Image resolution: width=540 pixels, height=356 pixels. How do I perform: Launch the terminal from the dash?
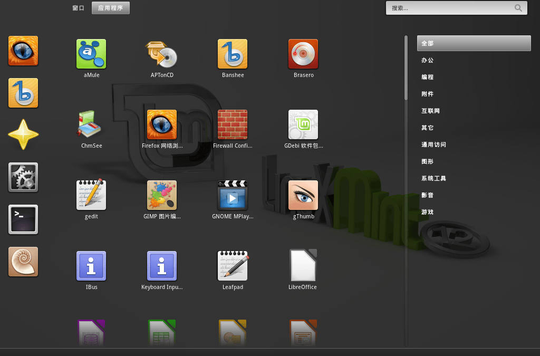pos(23,219)
